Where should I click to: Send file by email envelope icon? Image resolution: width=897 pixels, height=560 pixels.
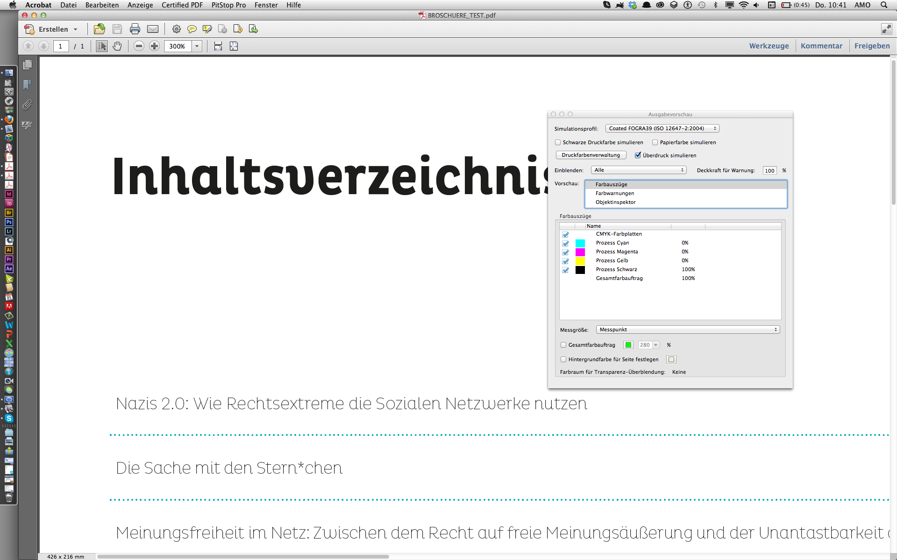pos(153,29)
